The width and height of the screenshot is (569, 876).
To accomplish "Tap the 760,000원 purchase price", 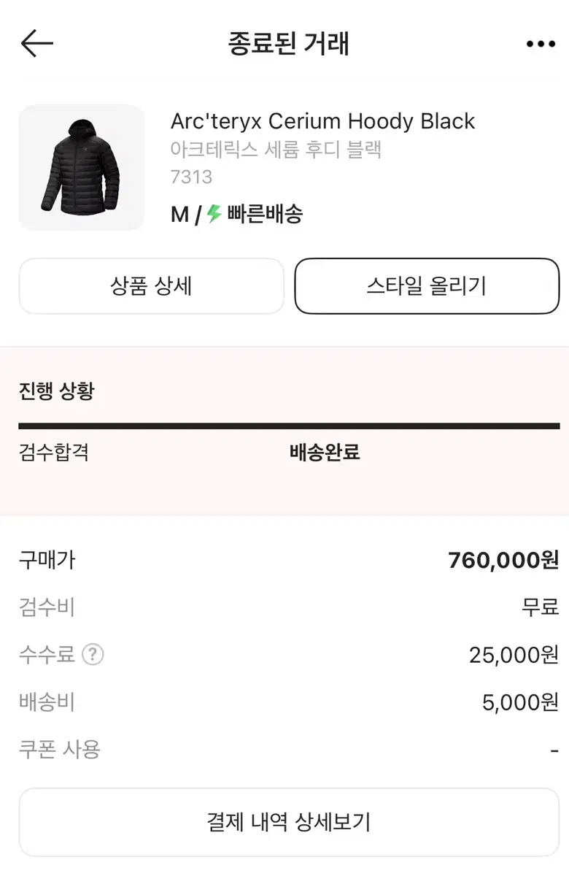I will click(503, 560).
